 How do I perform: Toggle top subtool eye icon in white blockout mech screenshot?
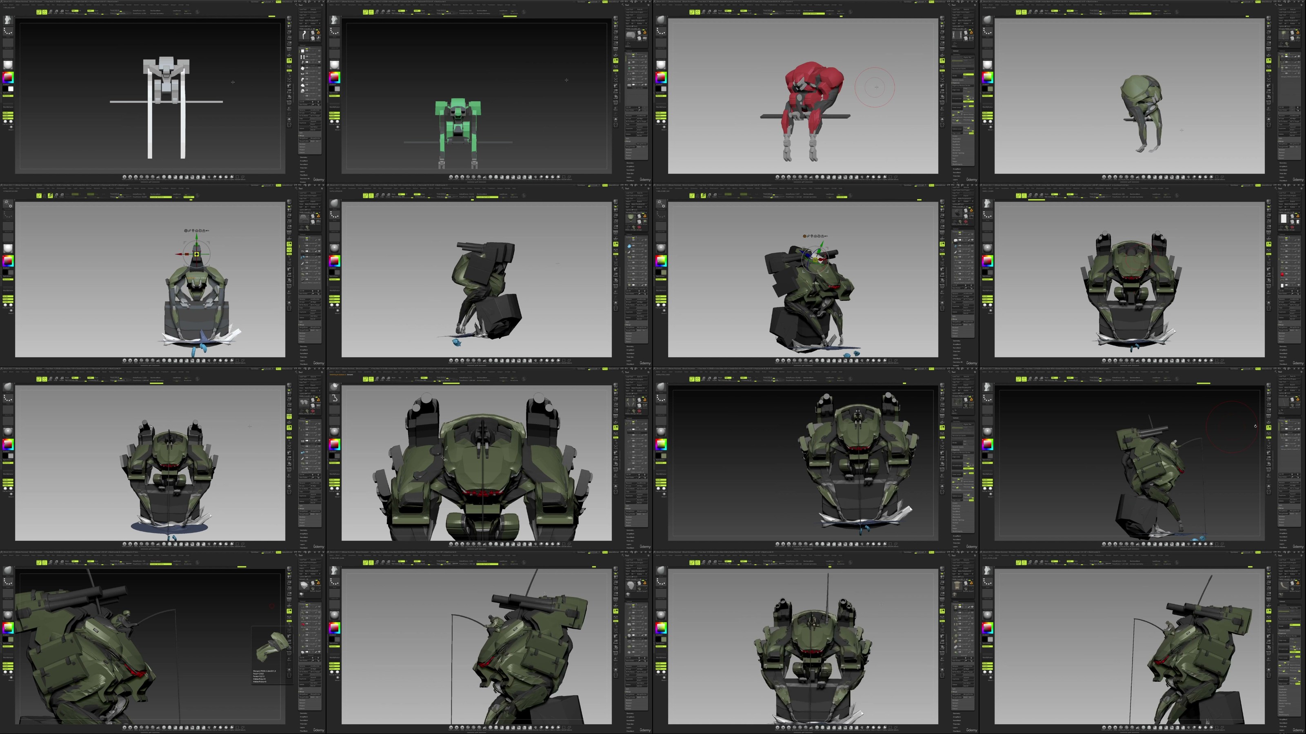pos(320,51)
